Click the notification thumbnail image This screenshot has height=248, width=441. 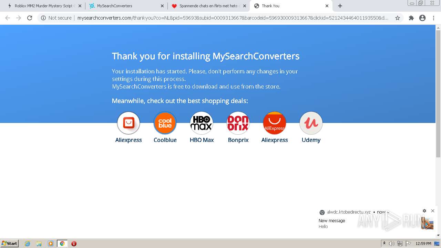(427, 223)
